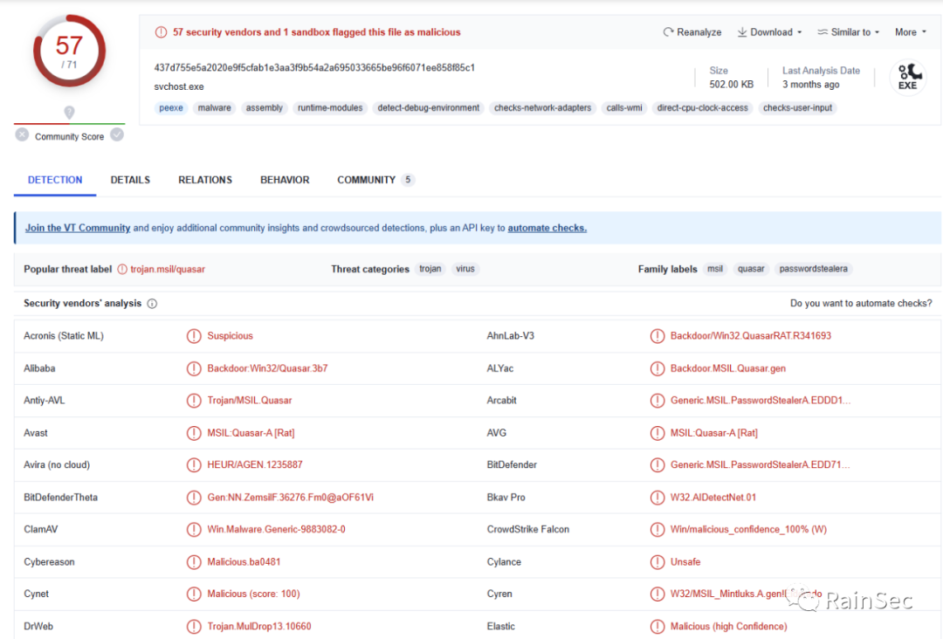
Task: Follow the automate checks link
Action: 547,228
